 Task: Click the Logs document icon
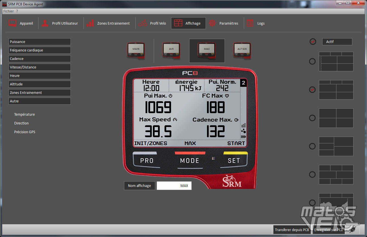click(250, 23)
